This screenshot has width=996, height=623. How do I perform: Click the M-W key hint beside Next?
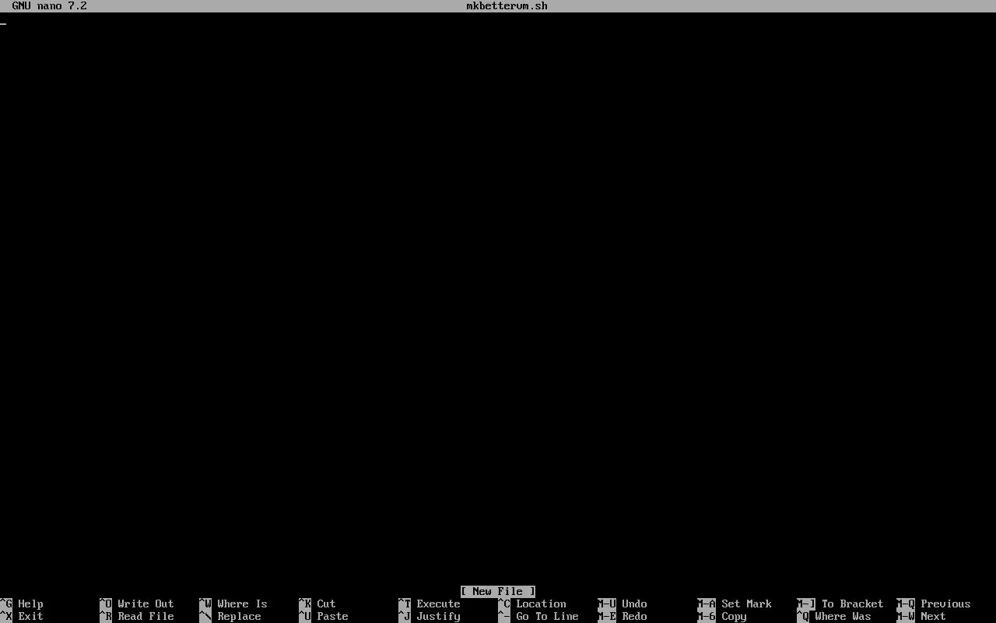point(906,616)
